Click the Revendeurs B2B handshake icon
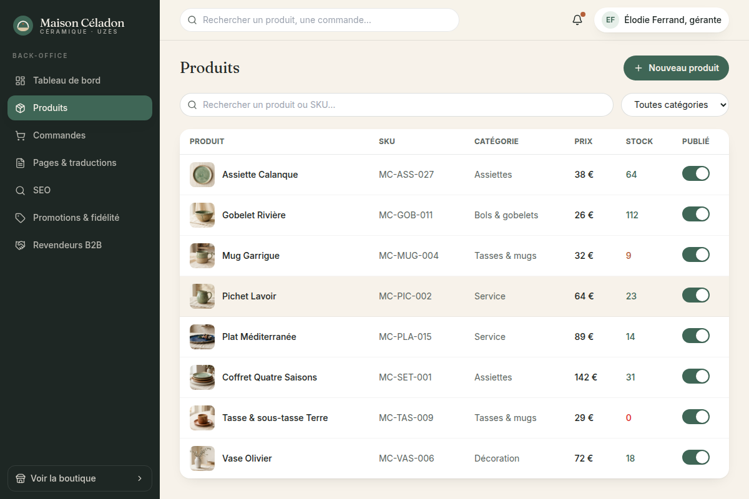Image resolution: width=749 pixels, height=499 pixels. [x=21, y=245]
